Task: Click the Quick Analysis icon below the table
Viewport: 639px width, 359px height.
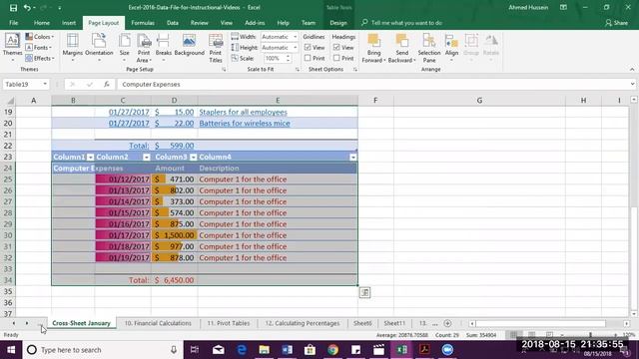Action: (364, 292)
